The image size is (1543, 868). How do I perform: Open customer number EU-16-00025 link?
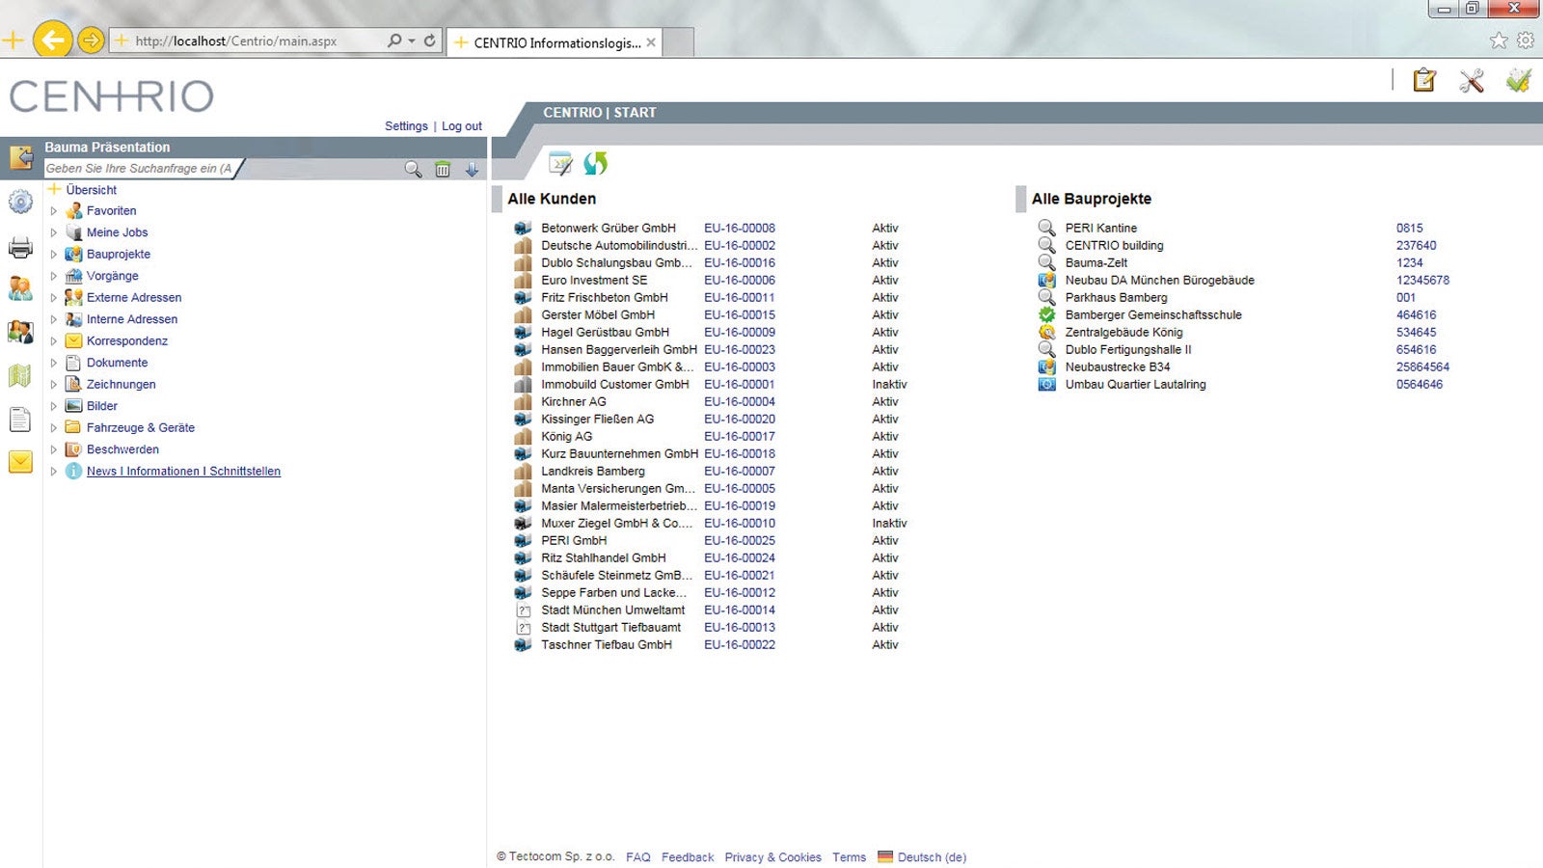pyautogui.click(x=739, y=541)
